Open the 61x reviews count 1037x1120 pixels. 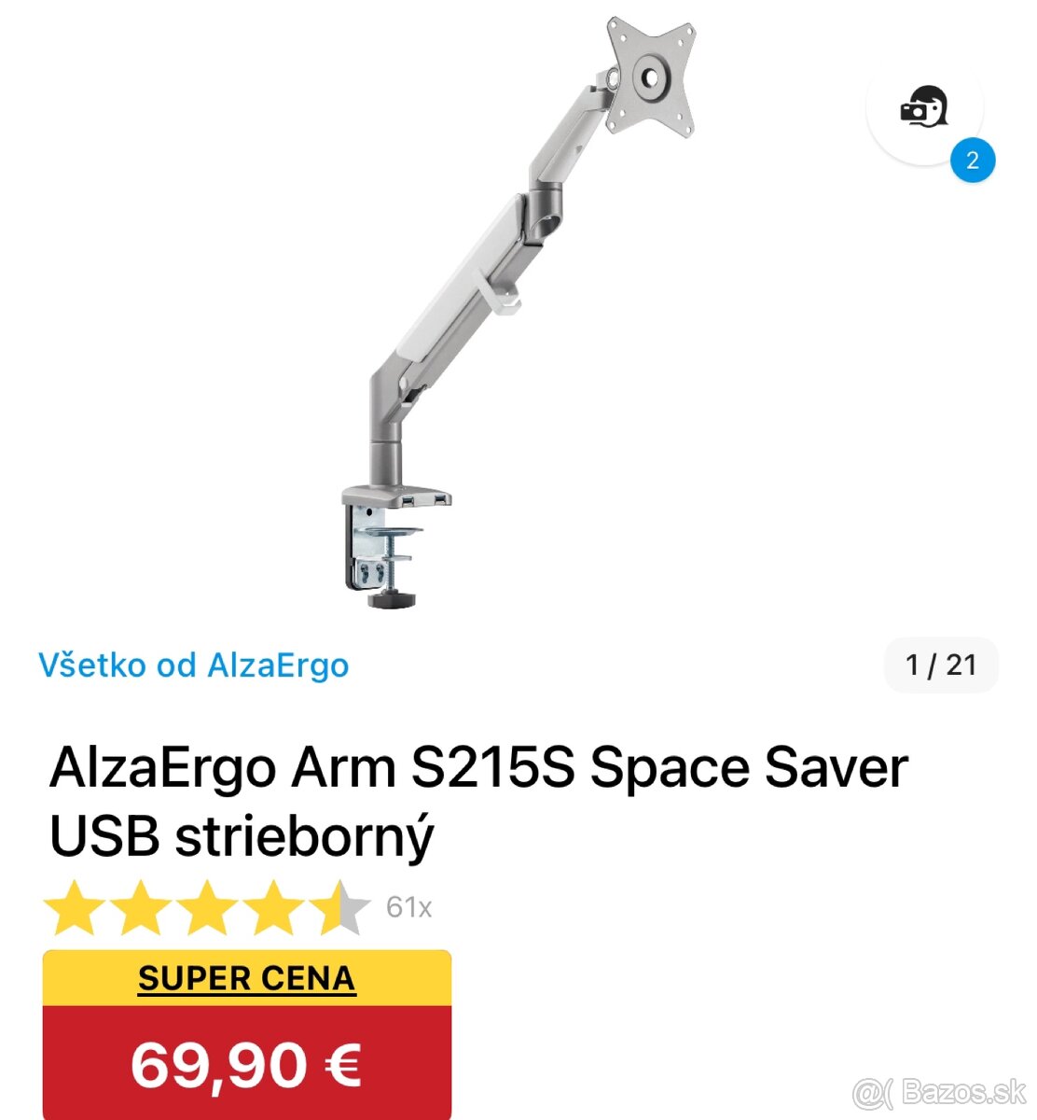pyautogui.click(x=408, y=907)
